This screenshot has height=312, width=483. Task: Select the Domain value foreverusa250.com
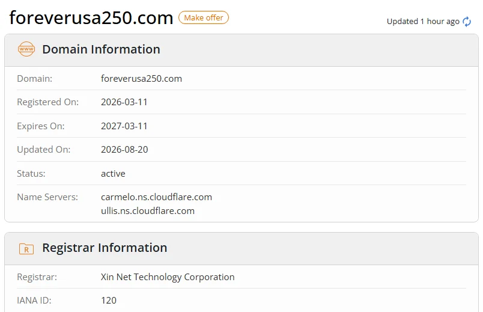[x=141, y=79]
